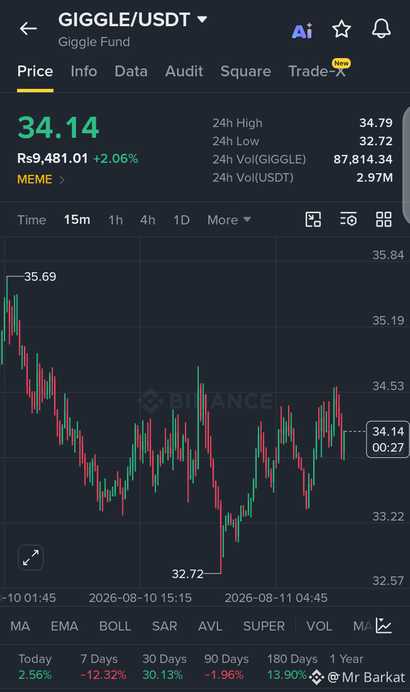Select the 1h candle interval
The image size is (410, 692).
(116, 220)
